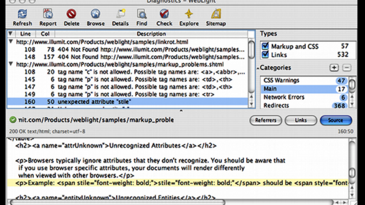Add a category with plus button

click(334, 68)
